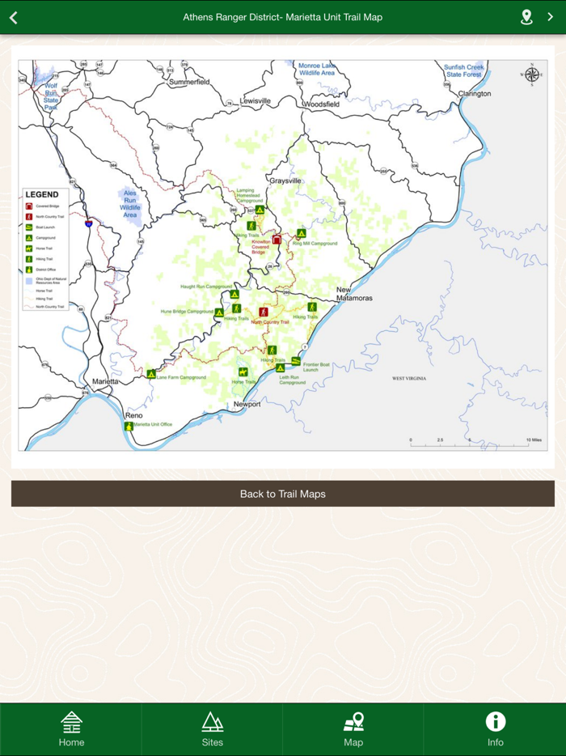
Task: Tap the Knowlton Covered Bridge icon
Action: tap(277, 240)
